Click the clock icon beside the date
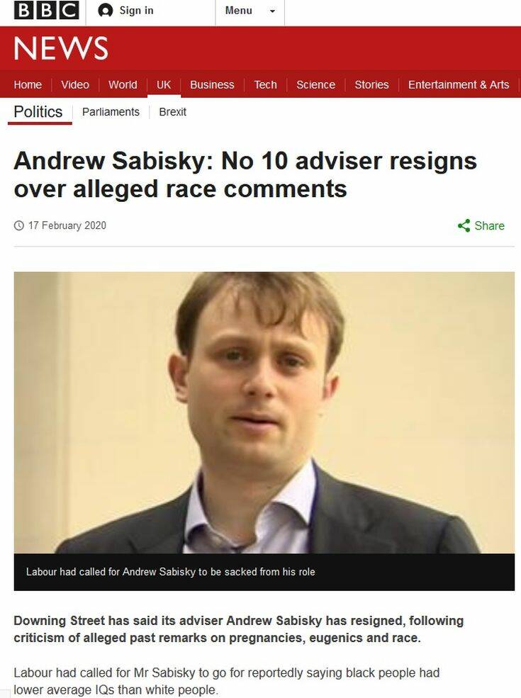Image resolution: width=521 pixels, height=698 pixels. pos(18,225)
